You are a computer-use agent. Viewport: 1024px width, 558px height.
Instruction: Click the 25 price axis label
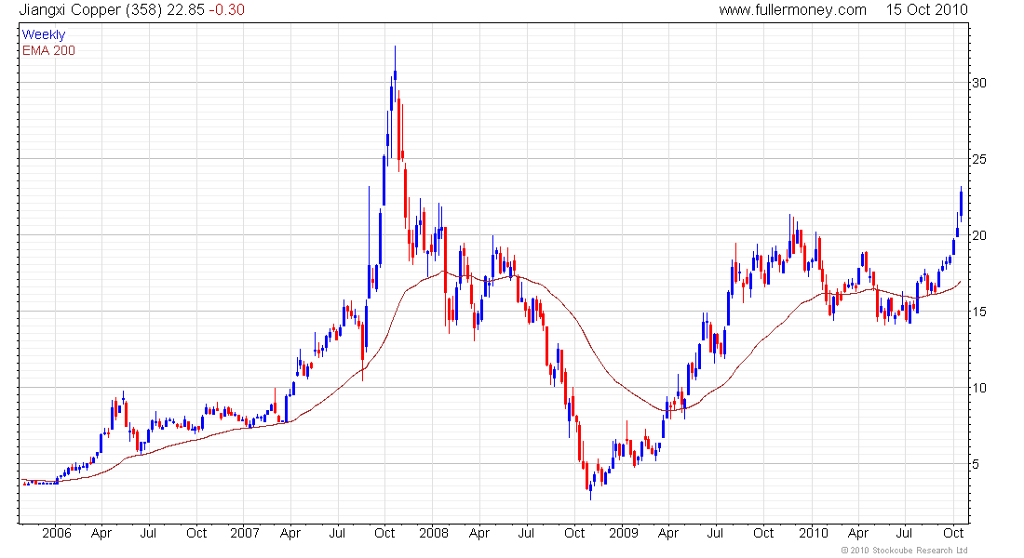[x=979, y=159]
